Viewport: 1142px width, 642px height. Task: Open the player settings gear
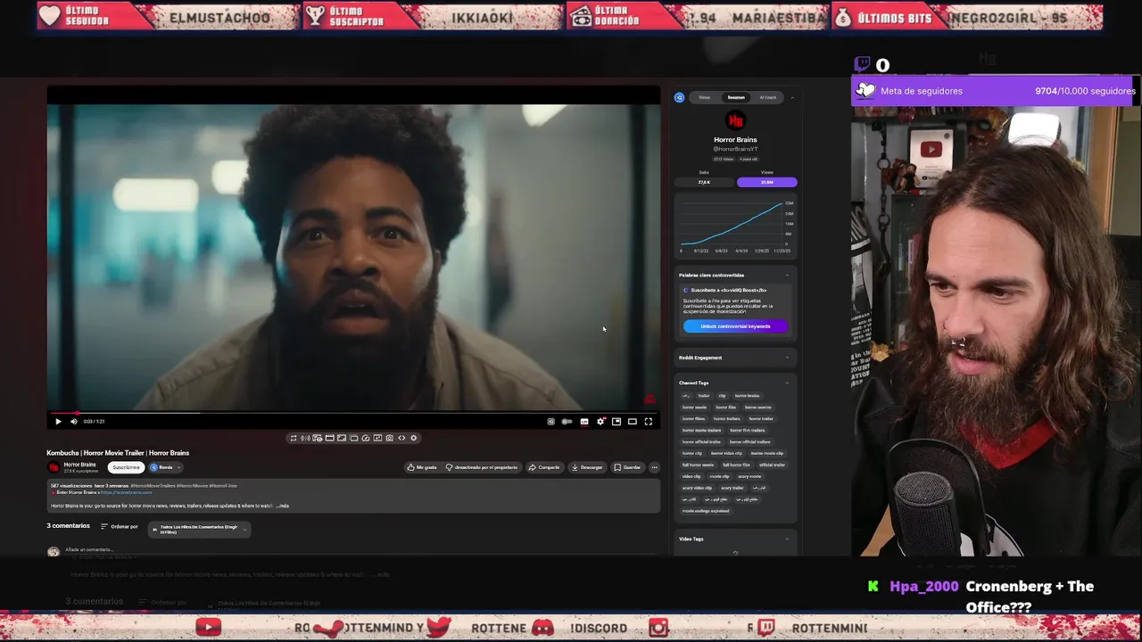[x=600, y=422]
